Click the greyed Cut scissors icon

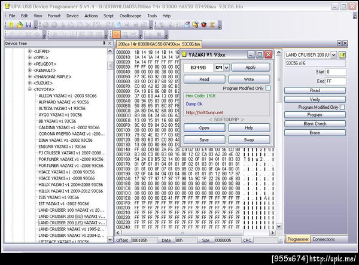(63, 25)
